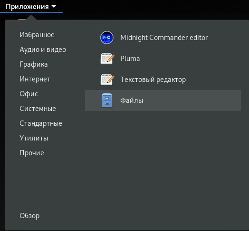The height and width of the screenshot is (231, 249).
Task: Click the arrow next to Приложения
Action: point(54,7)
